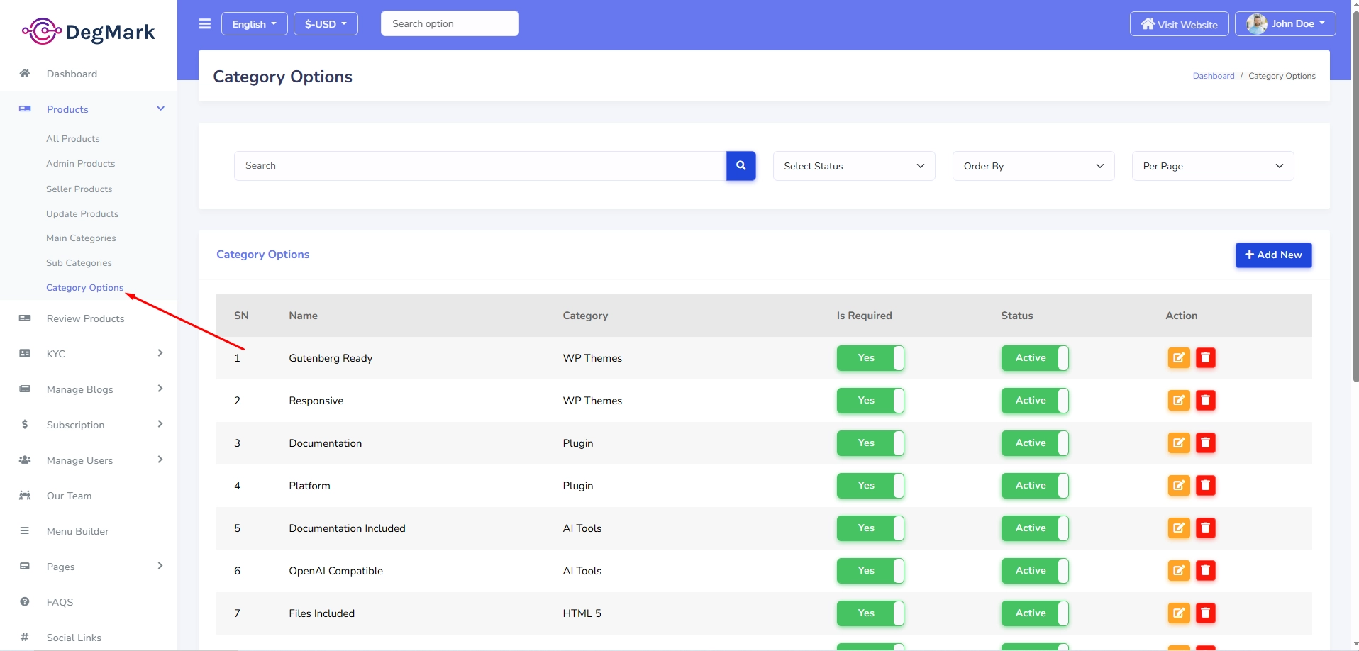Viewport: 1359px width, 651px height.
Task: Toggle Is Required for Platform
Action: pyautogui.click(x=870, y=486)
